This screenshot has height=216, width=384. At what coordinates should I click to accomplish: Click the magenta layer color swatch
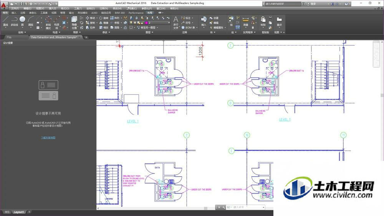[x=146, y=23]
